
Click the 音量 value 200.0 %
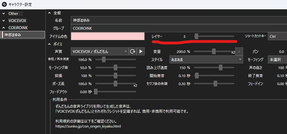tap(183, 52)
